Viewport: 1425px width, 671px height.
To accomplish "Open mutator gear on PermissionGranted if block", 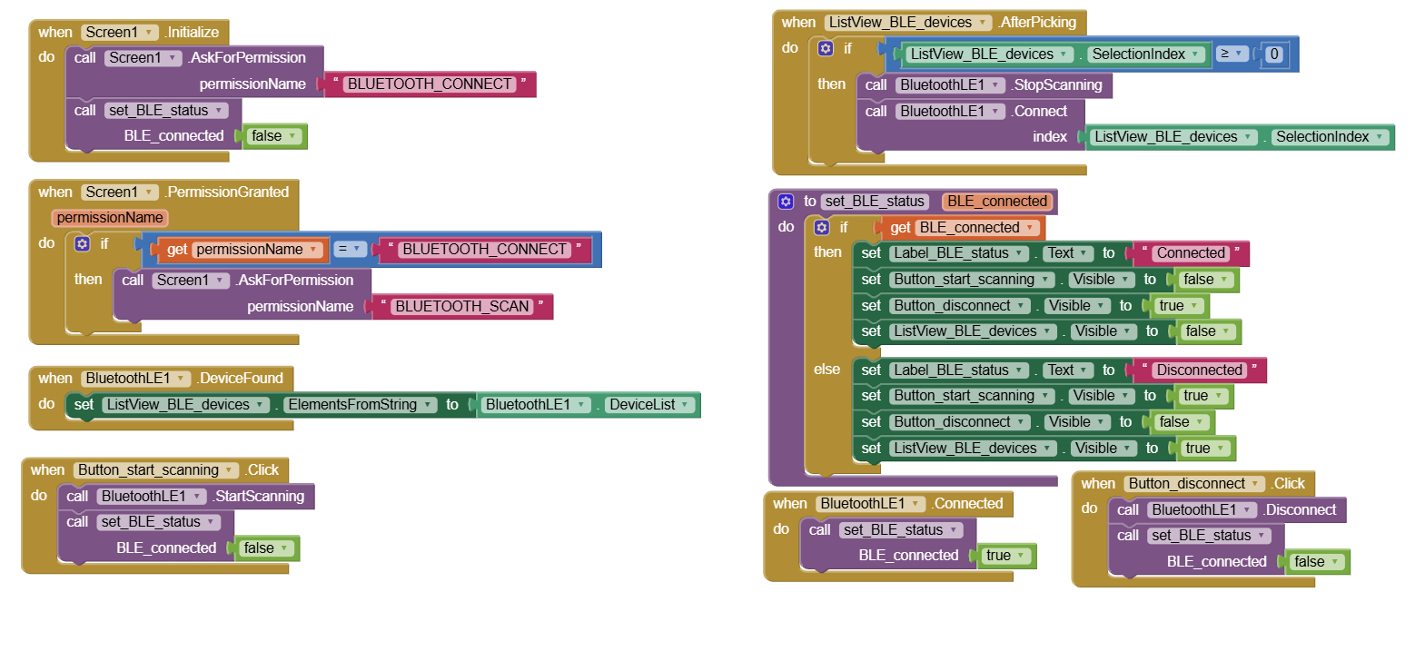I will point(82,243).
